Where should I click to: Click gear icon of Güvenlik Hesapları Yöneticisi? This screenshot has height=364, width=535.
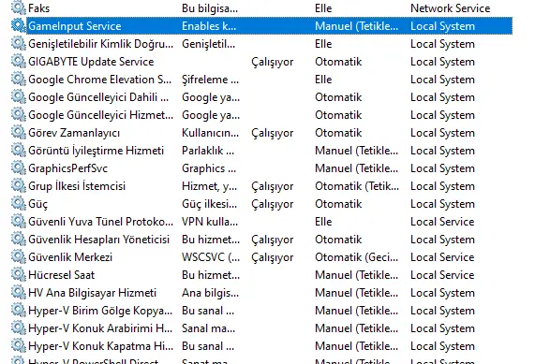click(x=18, y=239)
